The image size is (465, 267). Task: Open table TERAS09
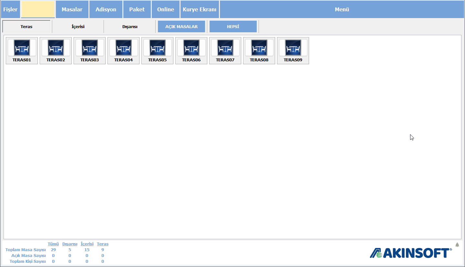293,51
